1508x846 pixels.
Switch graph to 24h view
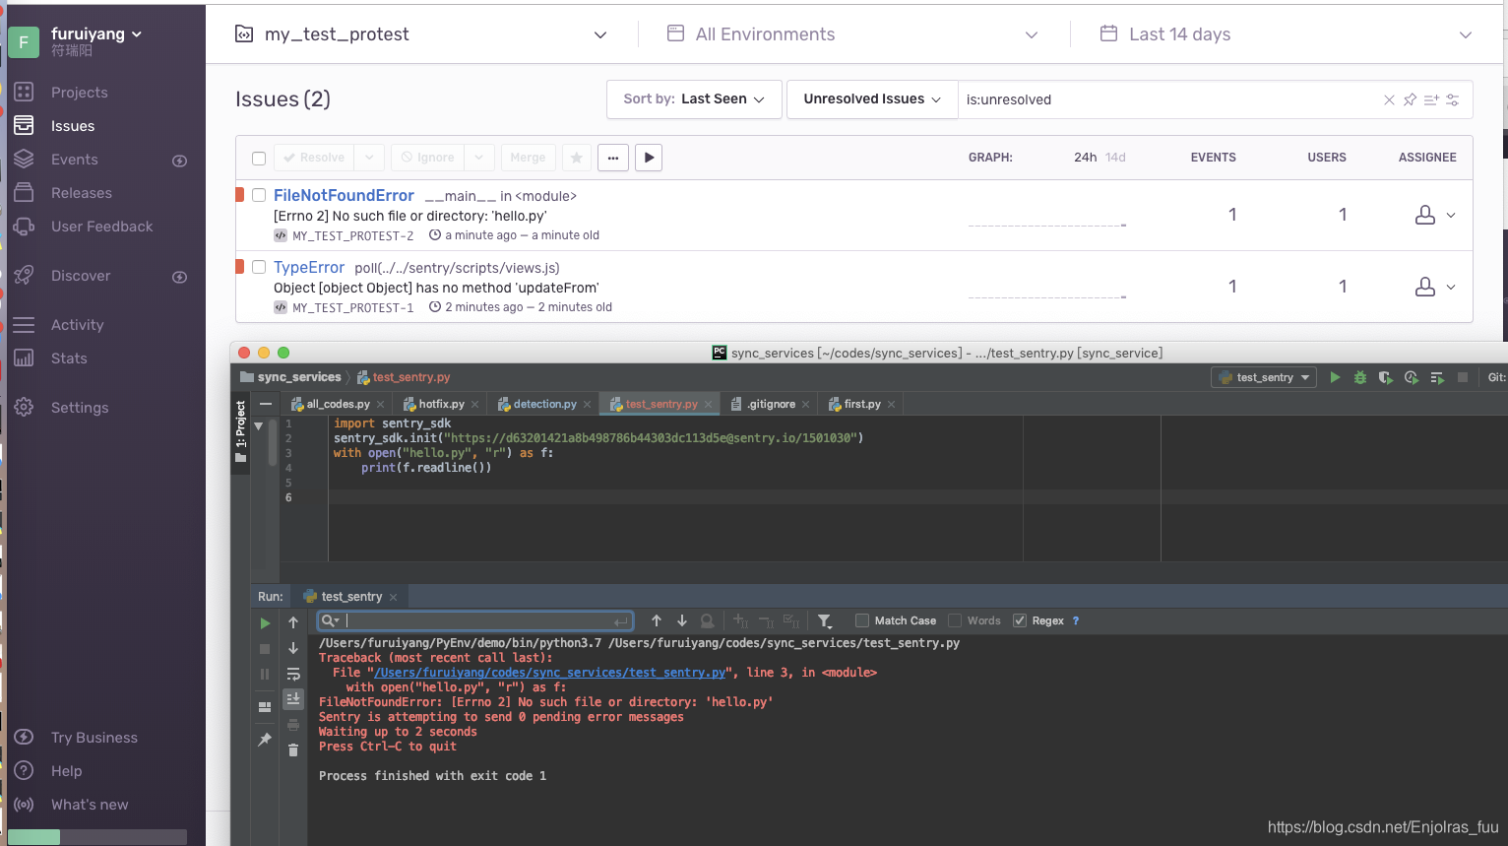coord(1085,158)
